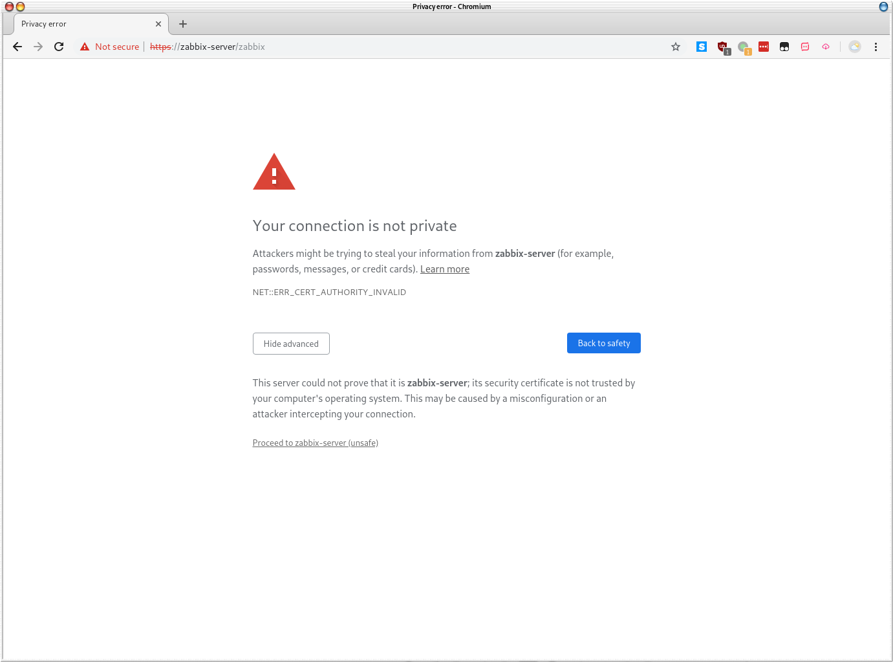Proceed to zabbix-server (unsafe) link

point(316,443)
